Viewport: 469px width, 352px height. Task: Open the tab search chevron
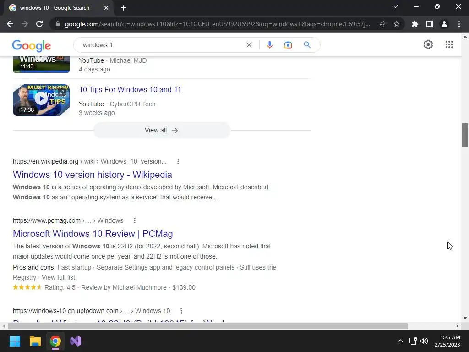(x=395, y=6)
